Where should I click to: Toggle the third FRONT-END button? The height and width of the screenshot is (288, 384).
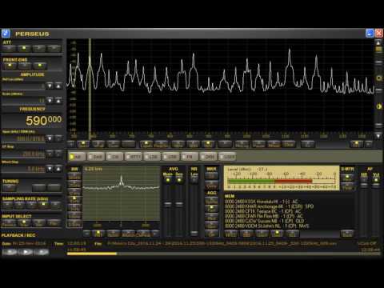tap(40, 66)
